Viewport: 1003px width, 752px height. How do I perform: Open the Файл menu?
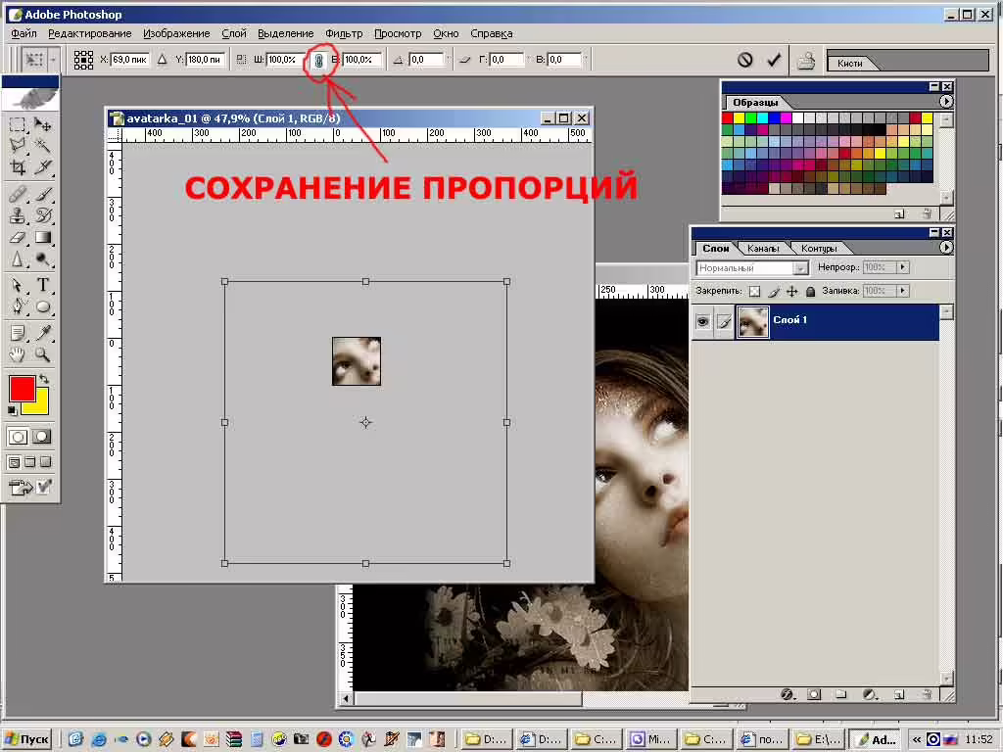tap(24, 34)
